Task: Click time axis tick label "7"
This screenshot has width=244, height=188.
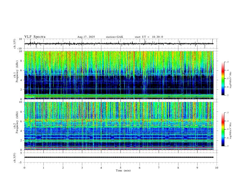Action: (x=159, y=168)
